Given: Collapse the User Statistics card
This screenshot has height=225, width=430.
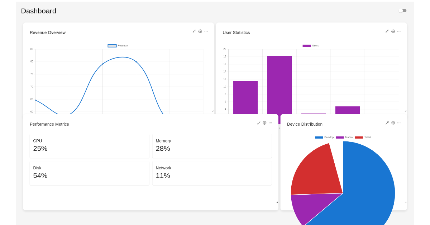Looking at the screenshot, I should point(387,31).
